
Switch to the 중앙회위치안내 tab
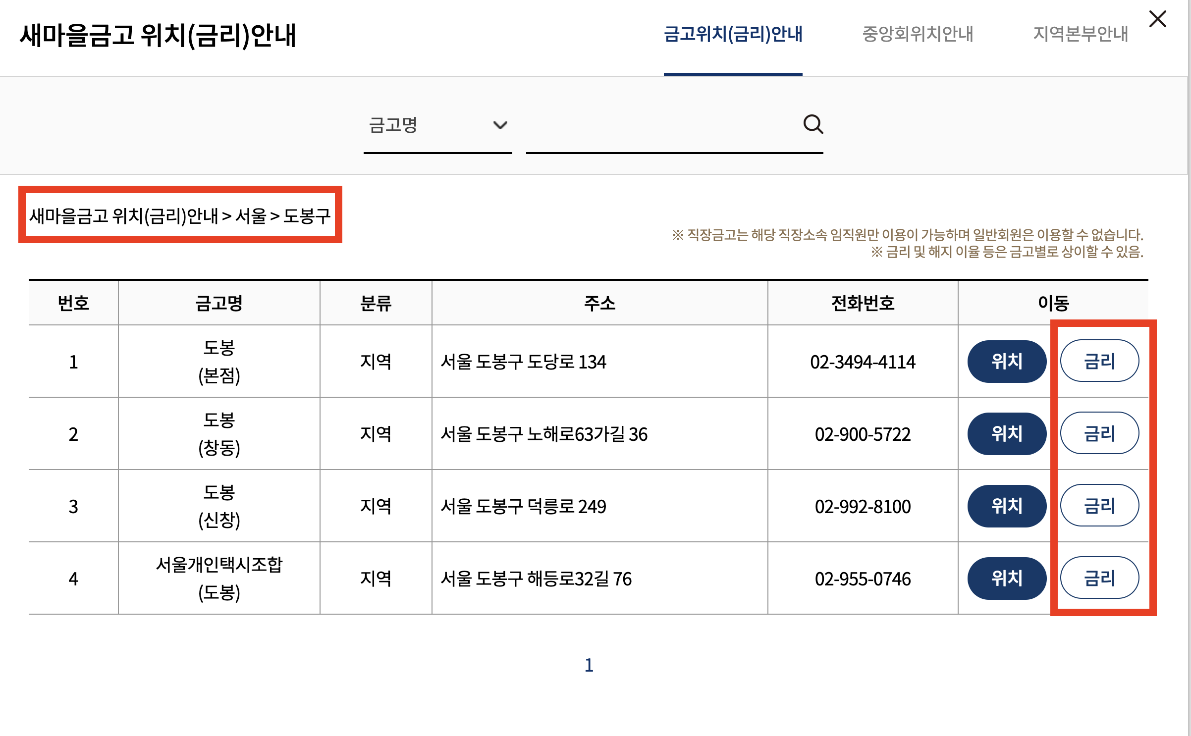click(x=918, y=34)
